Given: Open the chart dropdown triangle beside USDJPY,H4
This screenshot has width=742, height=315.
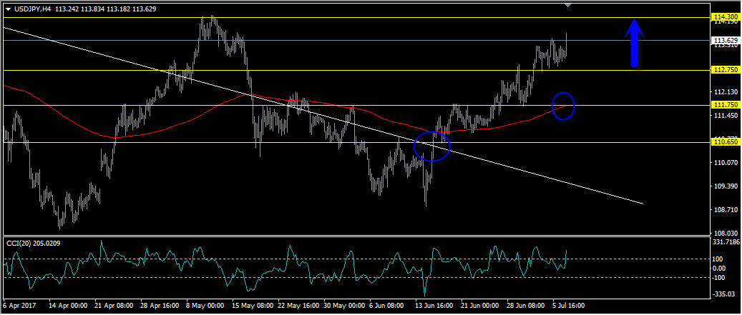Looking at the screenshot, I should (x=8, y=9).
